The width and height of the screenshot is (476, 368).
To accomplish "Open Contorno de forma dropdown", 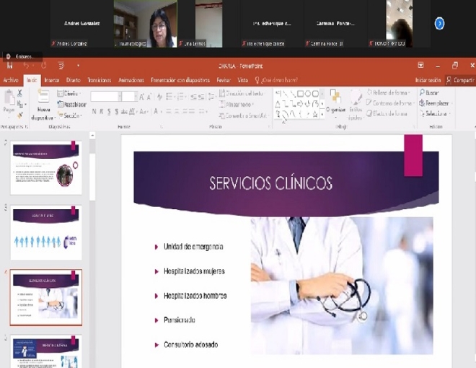I will (x=390, y=103).
